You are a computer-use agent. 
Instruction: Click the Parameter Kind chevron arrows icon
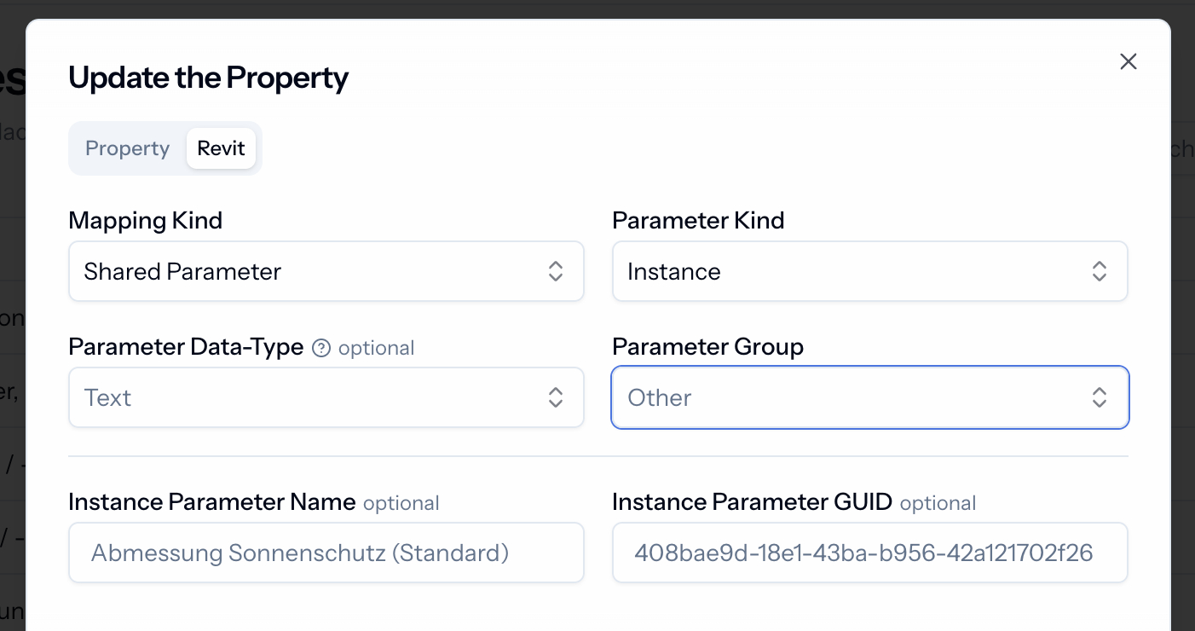coord(1100,271)
